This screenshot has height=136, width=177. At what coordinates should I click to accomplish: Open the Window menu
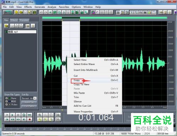tap(88, 7)
